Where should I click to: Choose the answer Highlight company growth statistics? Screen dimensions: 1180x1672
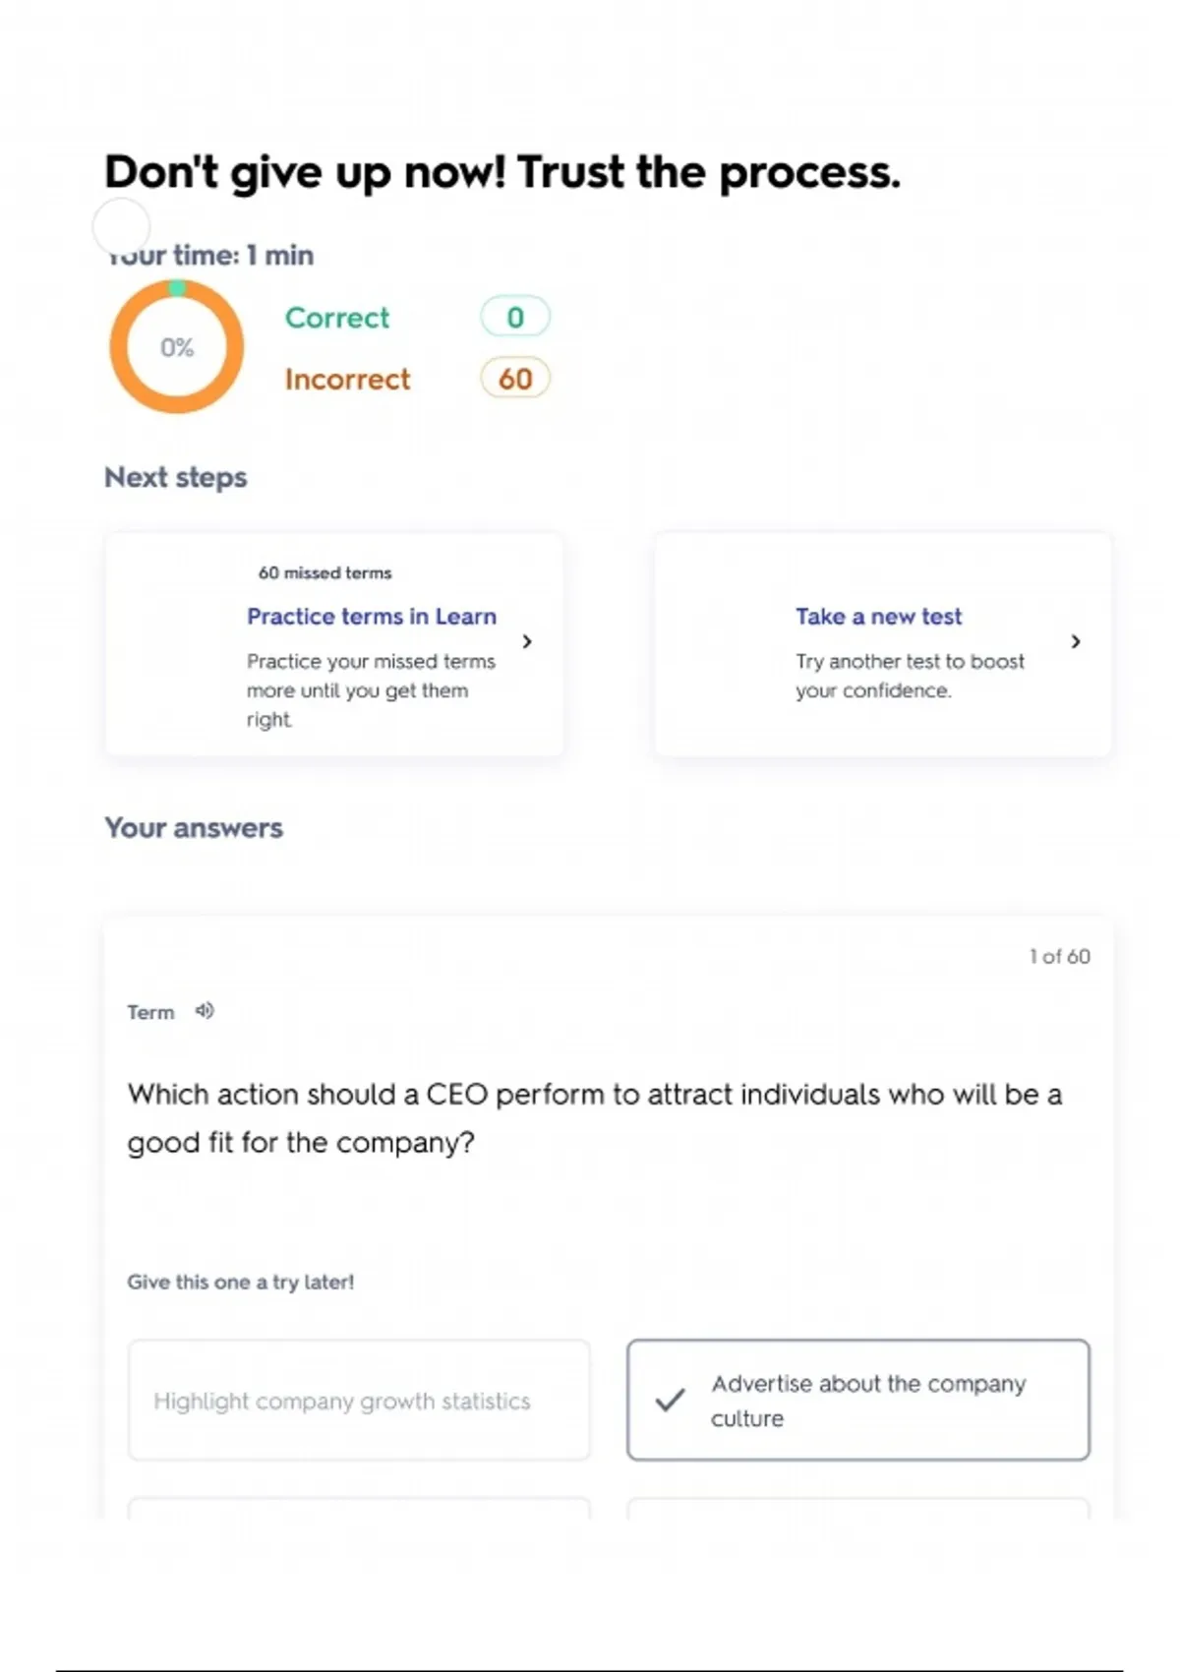coord(359,1401)
